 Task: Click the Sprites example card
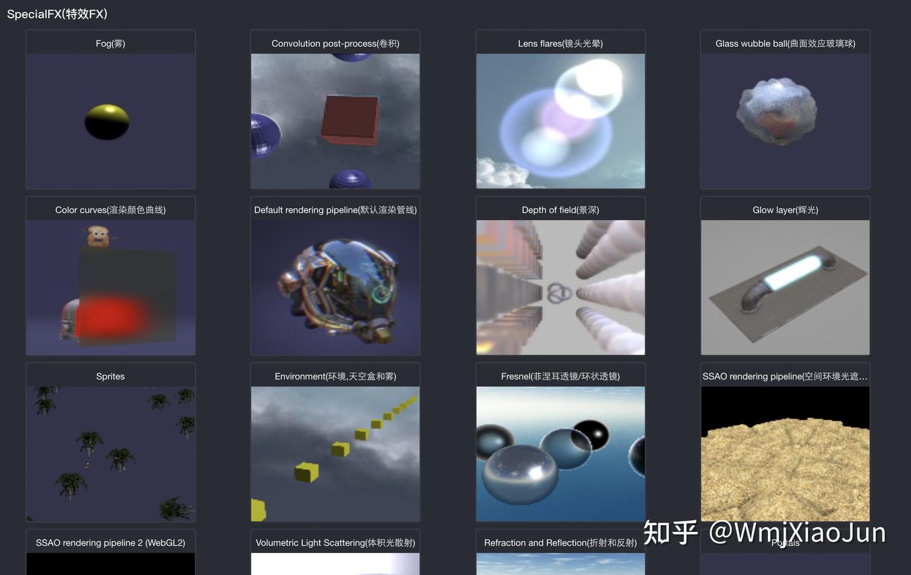tap(110, 454)
